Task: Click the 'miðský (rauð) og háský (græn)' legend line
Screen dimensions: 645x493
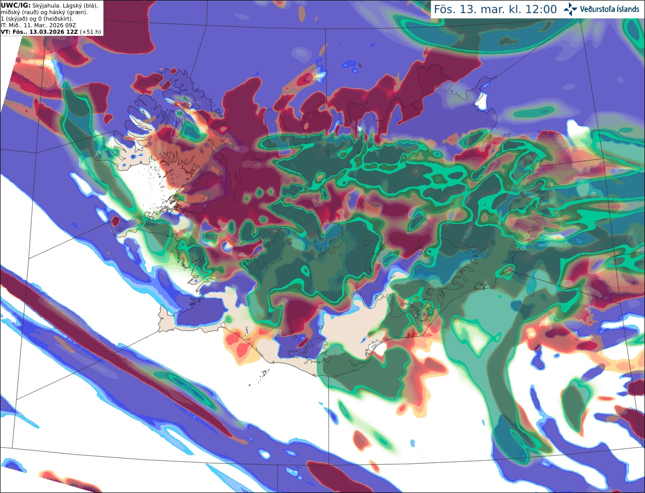Action: [44, 12]
